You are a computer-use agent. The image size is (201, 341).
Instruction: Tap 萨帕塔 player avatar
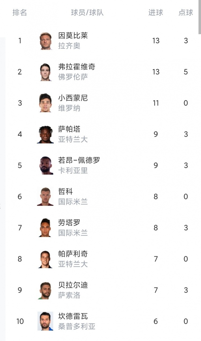point(45,134)
